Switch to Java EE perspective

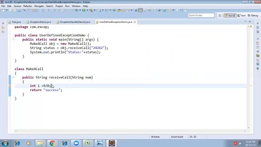coord(230,16)
